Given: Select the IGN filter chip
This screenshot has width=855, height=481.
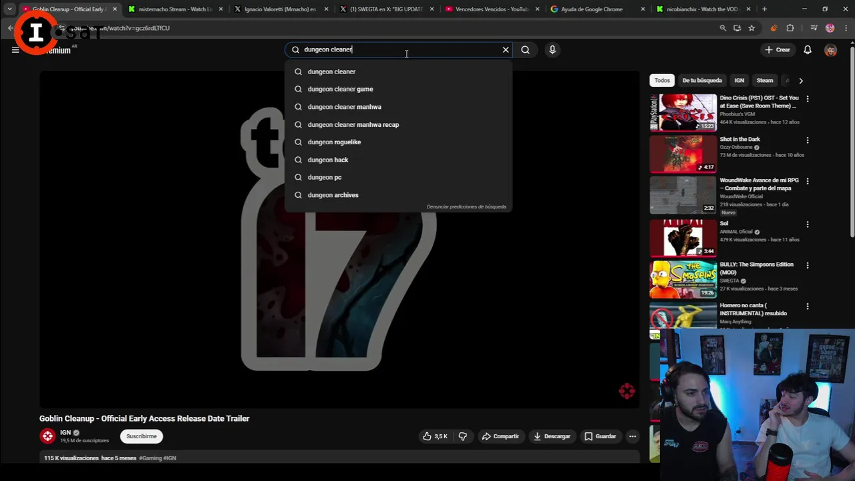Looking at the screenshot, I should click(x=739, y=81).
